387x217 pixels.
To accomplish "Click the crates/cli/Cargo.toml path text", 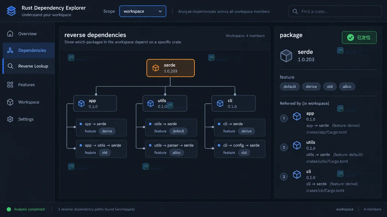I will pyautogui.click(x=325, y=190).
